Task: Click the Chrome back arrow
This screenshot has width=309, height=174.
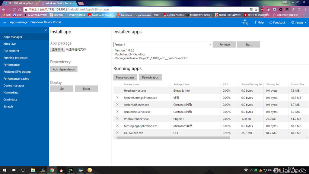Action: click(x=4, y=9)
